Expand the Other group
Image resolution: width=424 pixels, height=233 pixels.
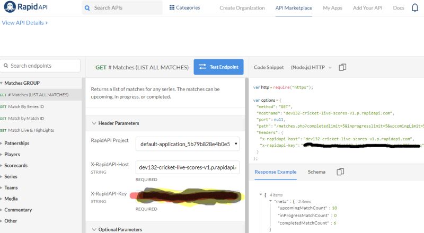[2, 221]
